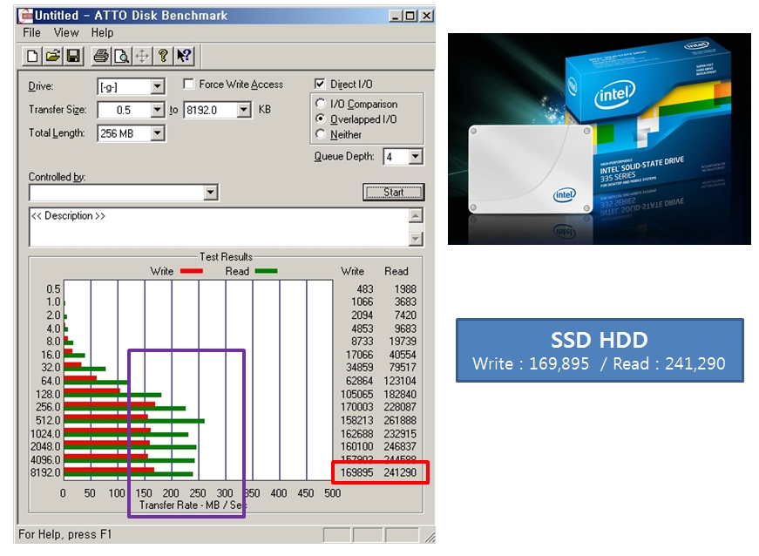The width and height of the screenshot is (759, 556).
Task: Click the read value "40554"
Action: pyautogui.click(x=403, y=355)
